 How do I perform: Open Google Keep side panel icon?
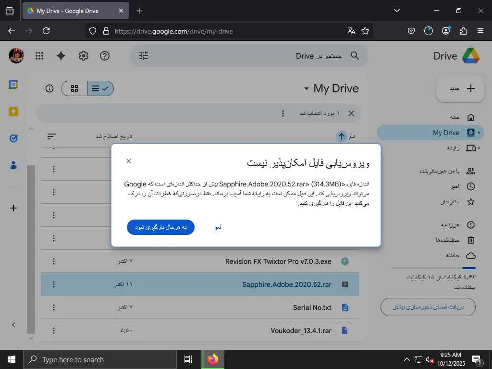(13, 111)
